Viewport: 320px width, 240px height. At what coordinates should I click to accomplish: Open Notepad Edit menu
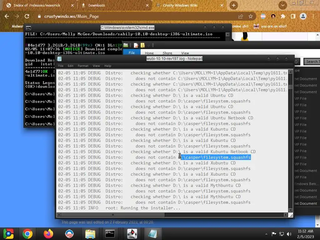pos(71,66)
